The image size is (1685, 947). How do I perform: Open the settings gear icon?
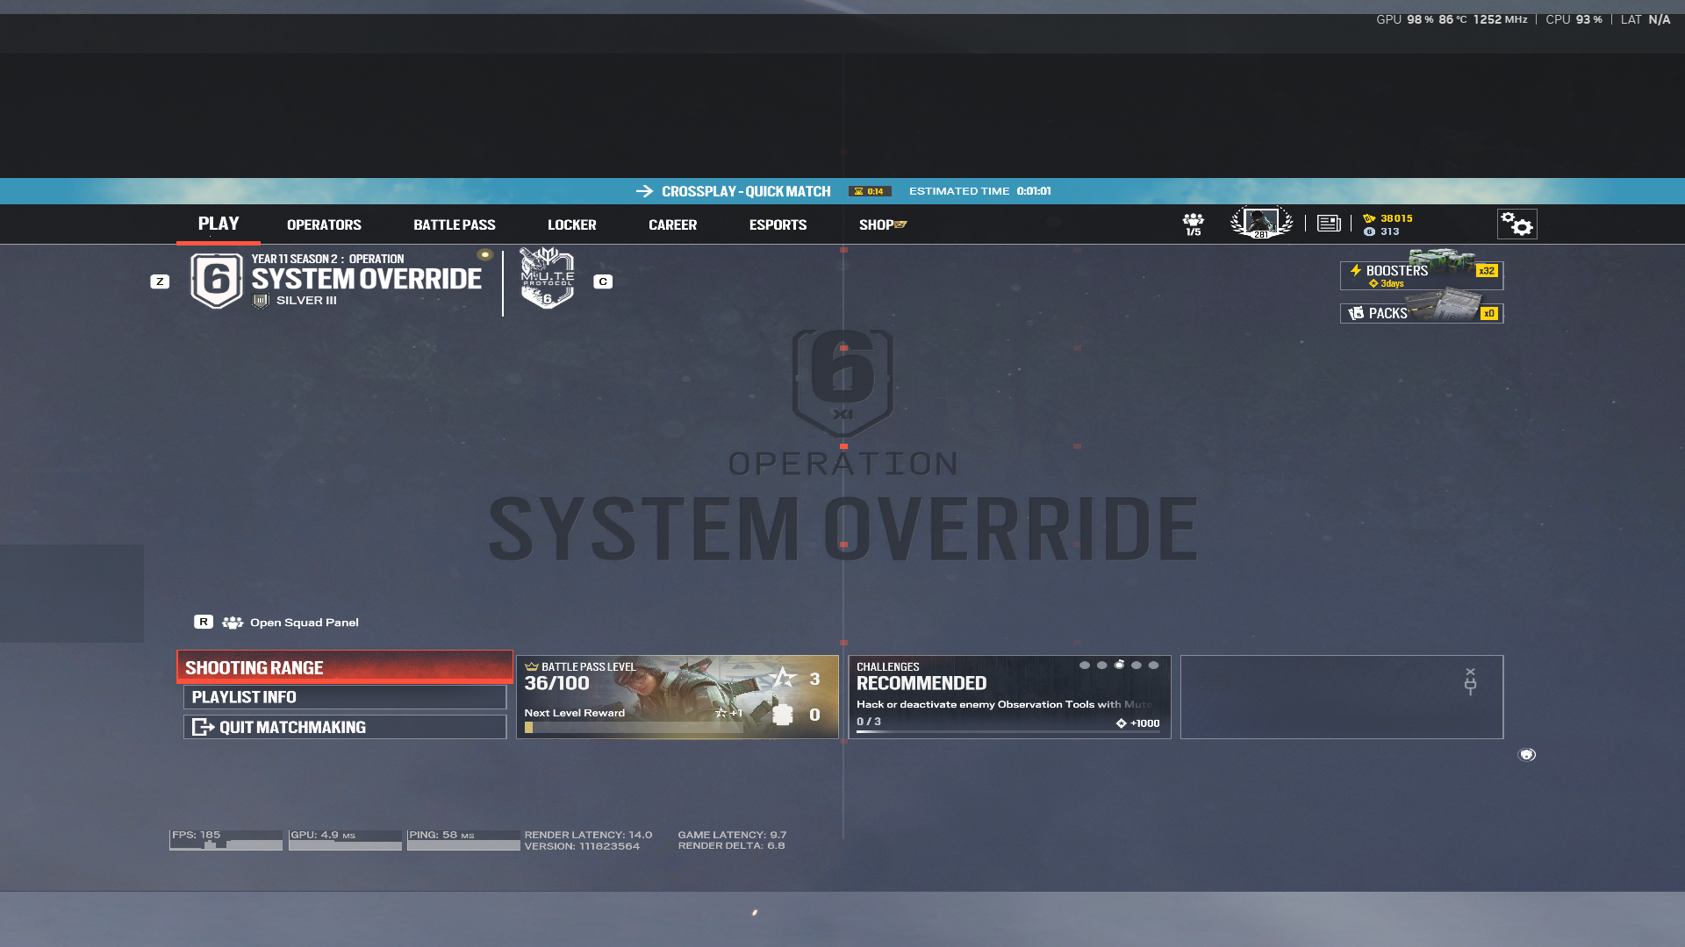pos(1516,224)
